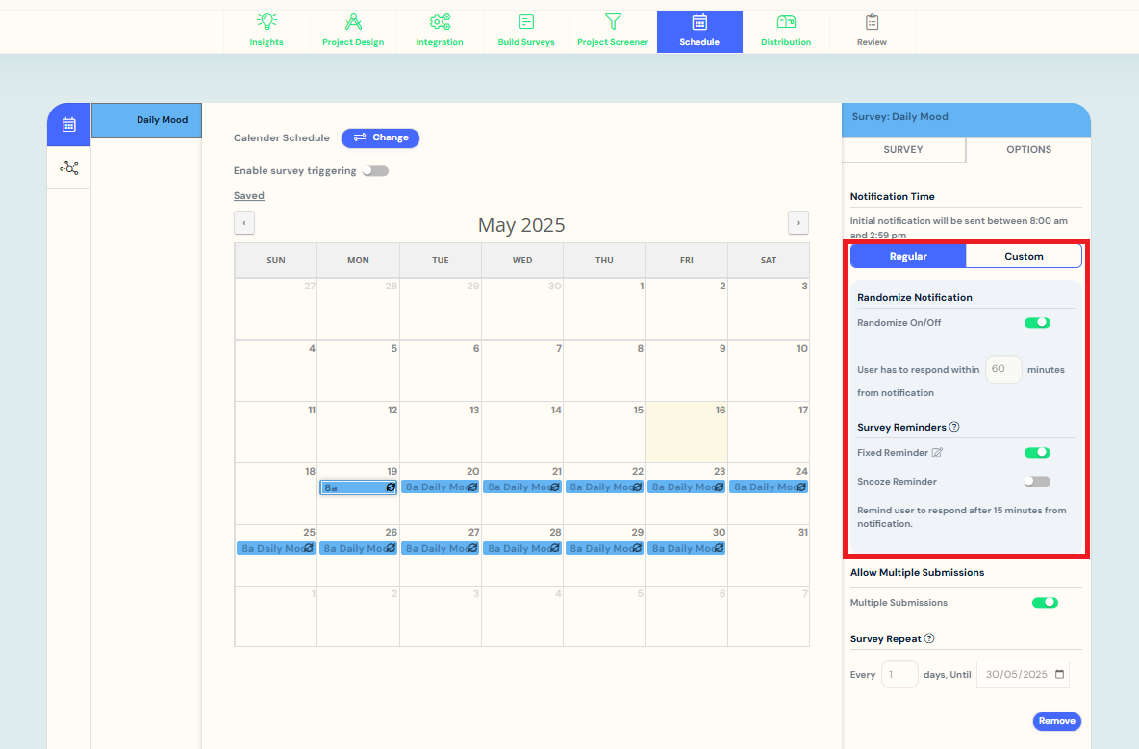Open the Distribution mailbox icon

(x=786, y=22)
